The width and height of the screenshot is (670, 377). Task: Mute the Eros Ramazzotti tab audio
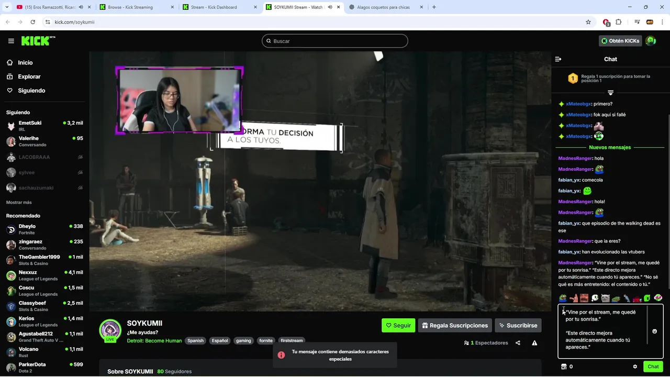click(x=81, y=7)
